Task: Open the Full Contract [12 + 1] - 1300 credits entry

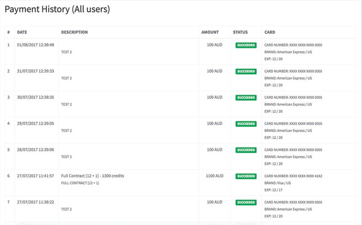Action: [x=93, y=176]
